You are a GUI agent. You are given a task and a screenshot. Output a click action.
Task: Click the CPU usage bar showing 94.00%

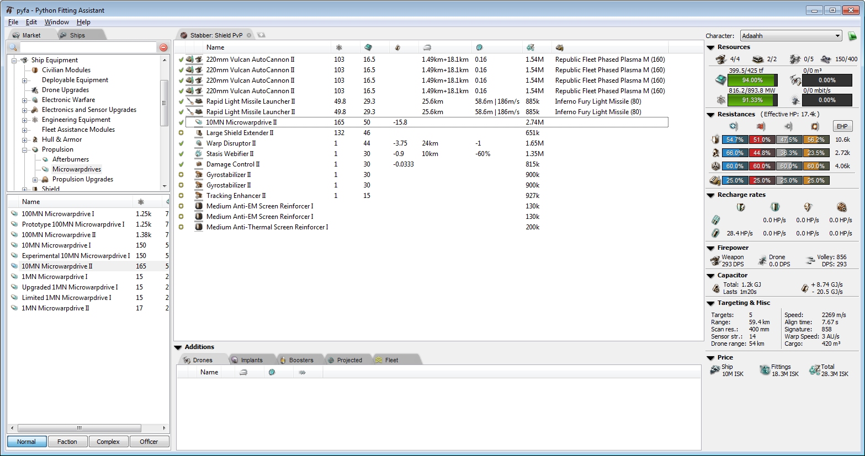752,81
